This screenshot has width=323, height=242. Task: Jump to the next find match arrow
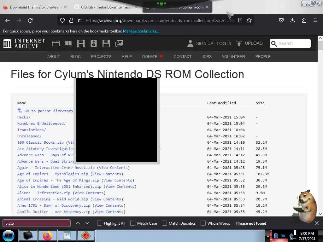tap(87, 223)
